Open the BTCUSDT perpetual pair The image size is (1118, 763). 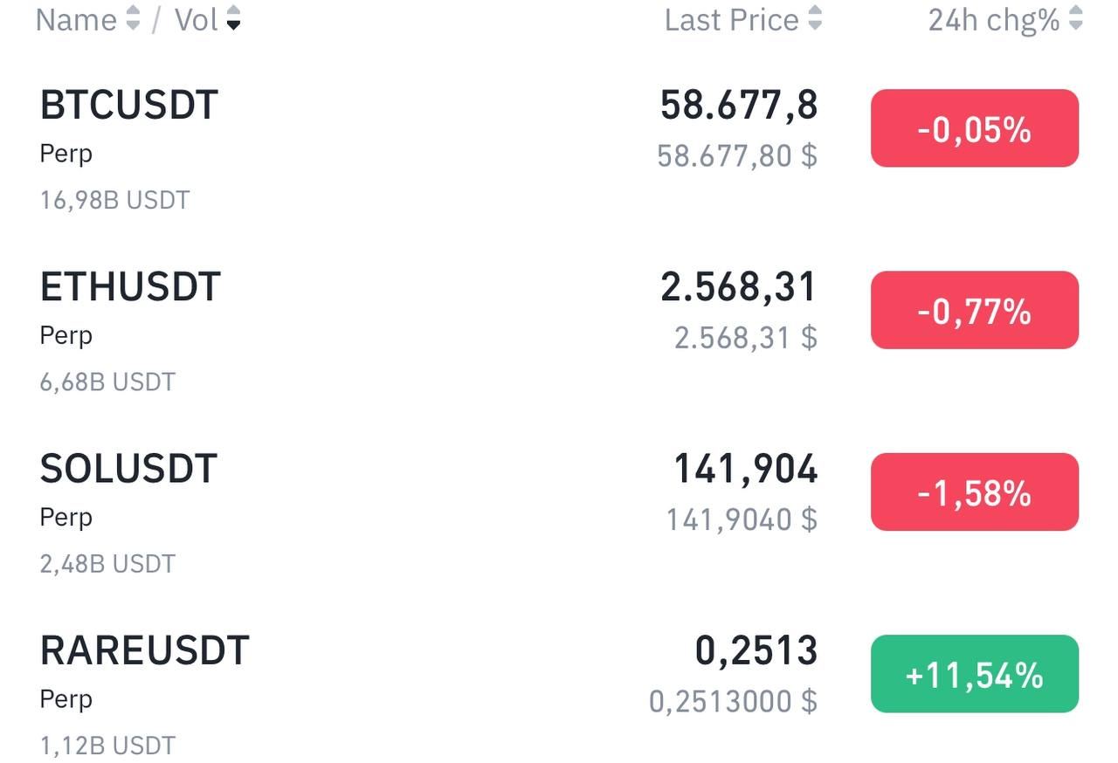coord(128,105)
